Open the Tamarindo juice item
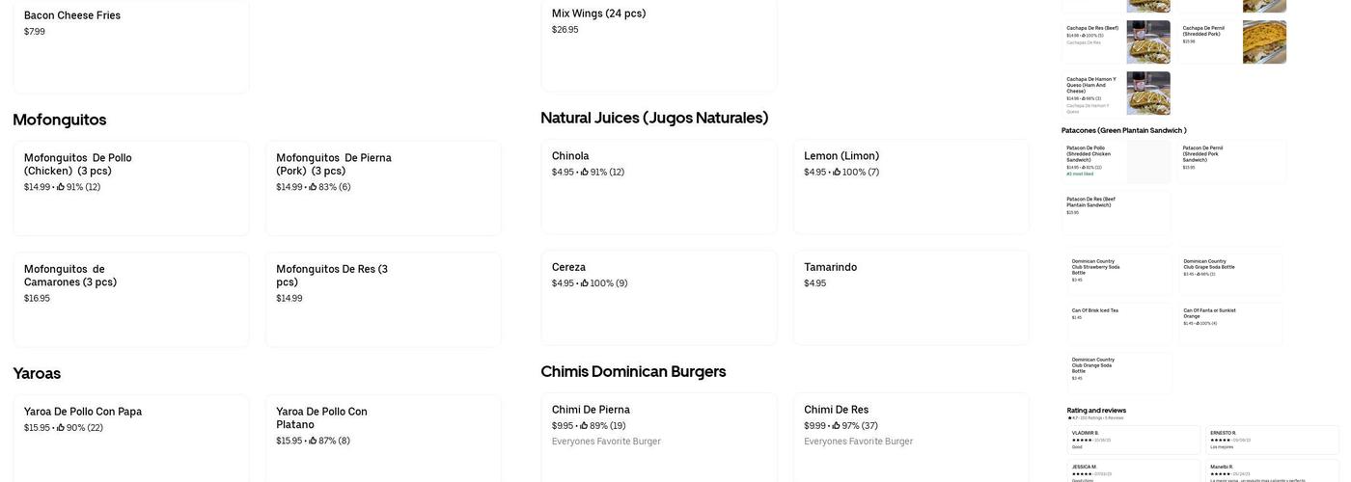 (x=911, y=297)
